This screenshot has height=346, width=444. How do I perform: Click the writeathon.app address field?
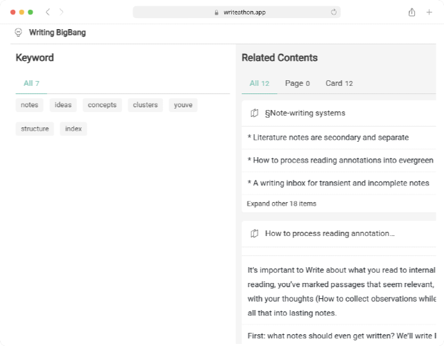(x=237, y=12)
